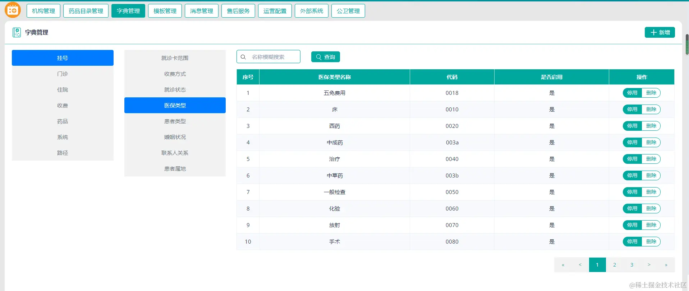Click the orange app logo icon
Image resolution: width=689 pixels, height=291 pixels.
pos(13,10)
